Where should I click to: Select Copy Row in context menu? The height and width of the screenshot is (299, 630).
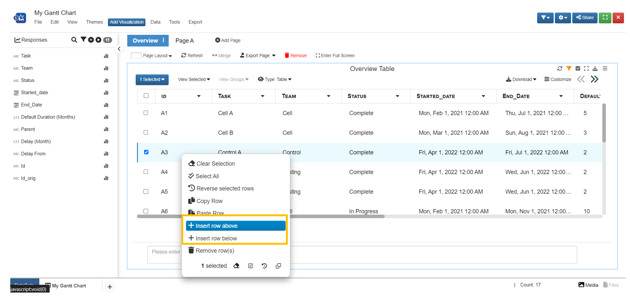(x=209, y=201)
